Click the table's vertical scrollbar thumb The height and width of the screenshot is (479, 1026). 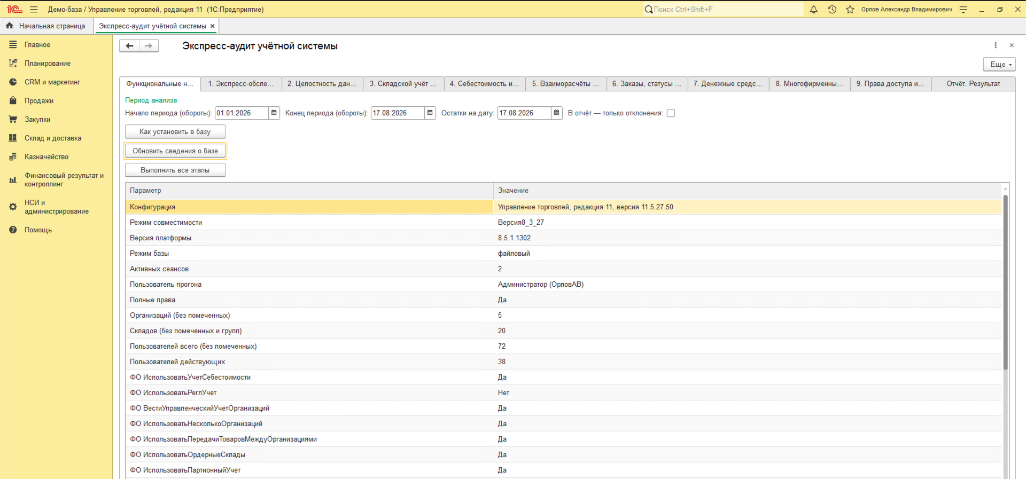click(x=1005, y=282)
